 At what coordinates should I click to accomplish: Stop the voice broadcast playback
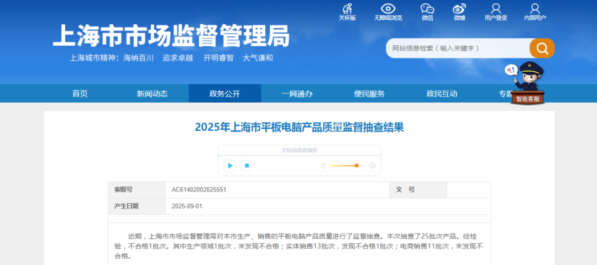(247, 166)
